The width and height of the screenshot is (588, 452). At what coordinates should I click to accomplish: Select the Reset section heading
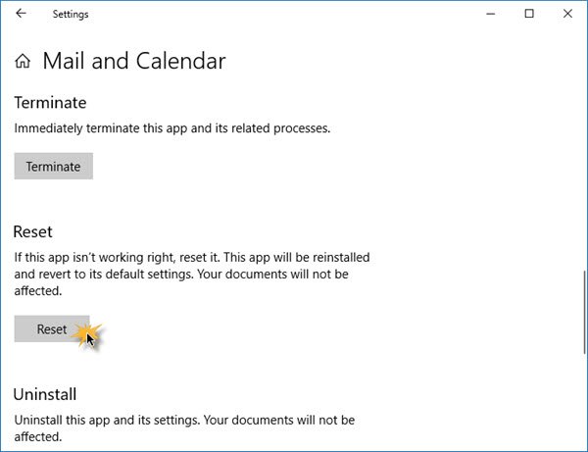[32, 231]
